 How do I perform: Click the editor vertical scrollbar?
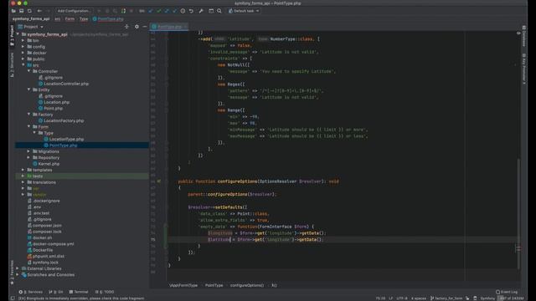coord(519,213)
